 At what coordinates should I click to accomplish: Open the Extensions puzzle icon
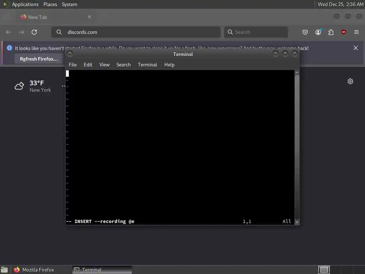pos(331,32)
